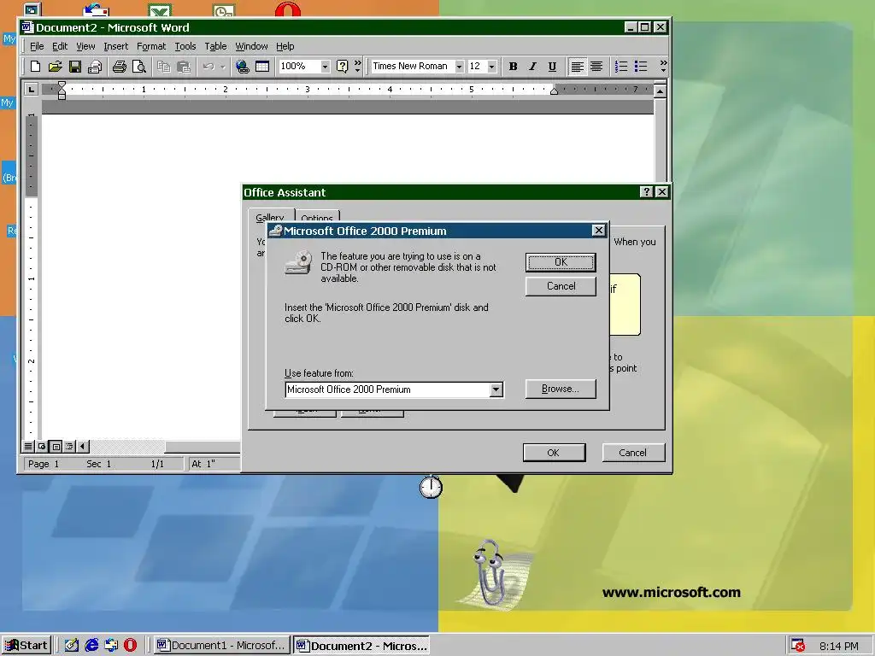The image size is (875, 656).
Task: Click the Office Assistant help question-mark button
Action: 646,192
